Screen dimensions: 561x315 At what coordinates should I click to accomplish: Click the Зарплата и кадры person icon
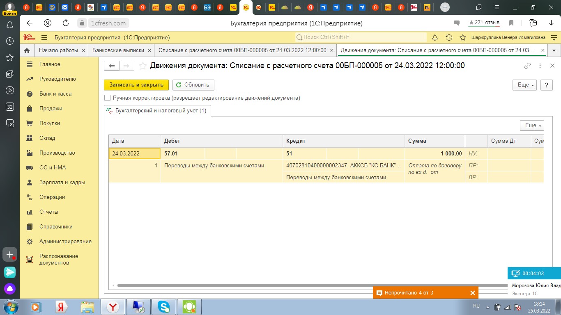[x=30, y=183]
